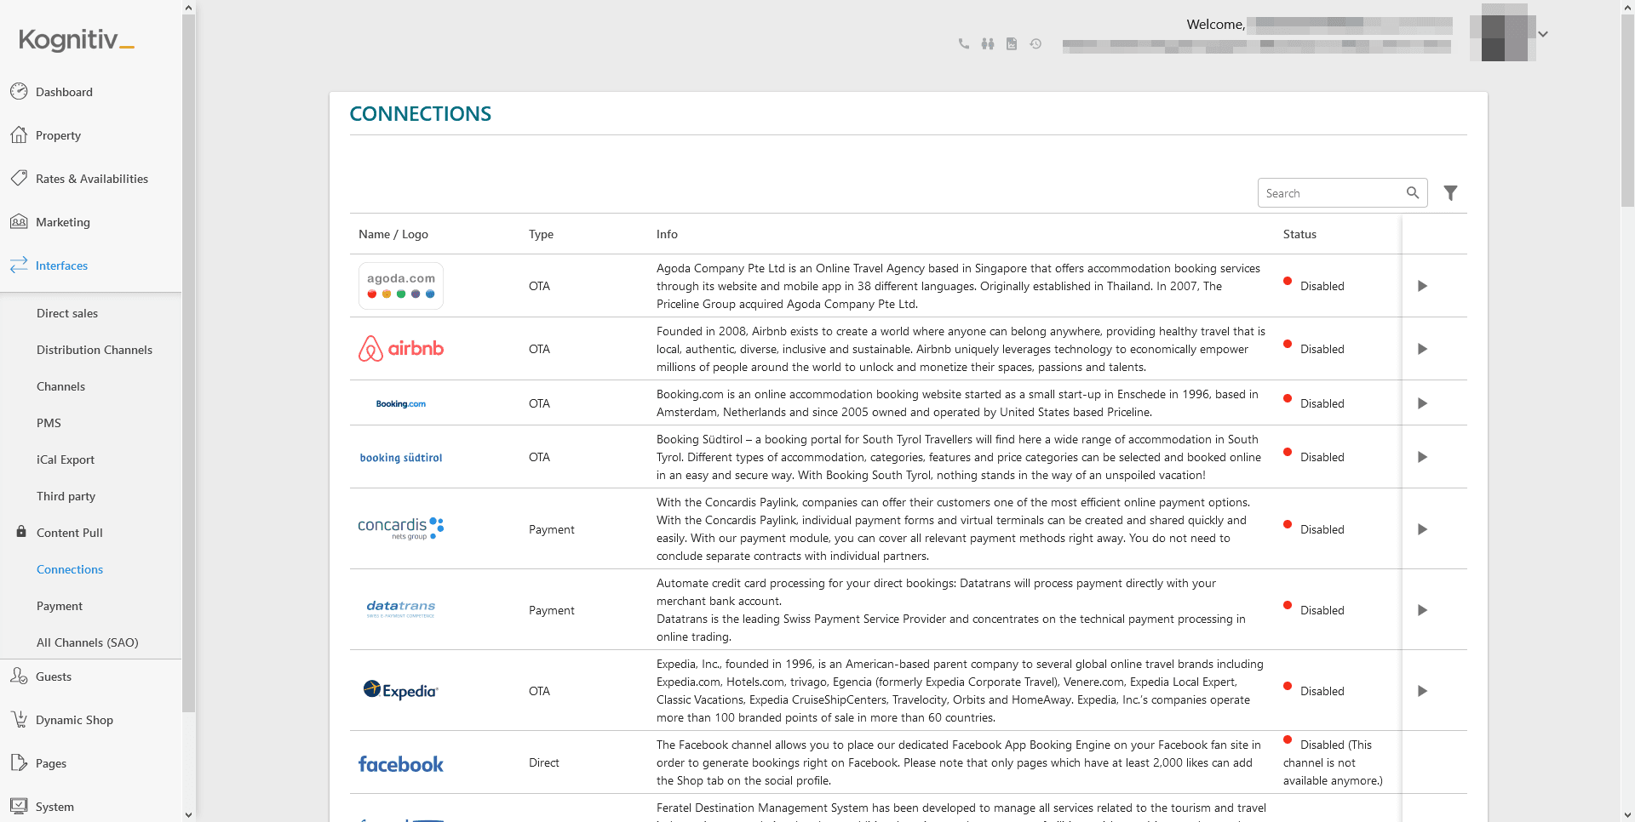
Task: Click the Rates & Availabilities tag icon
Action: tap(19, 178)
